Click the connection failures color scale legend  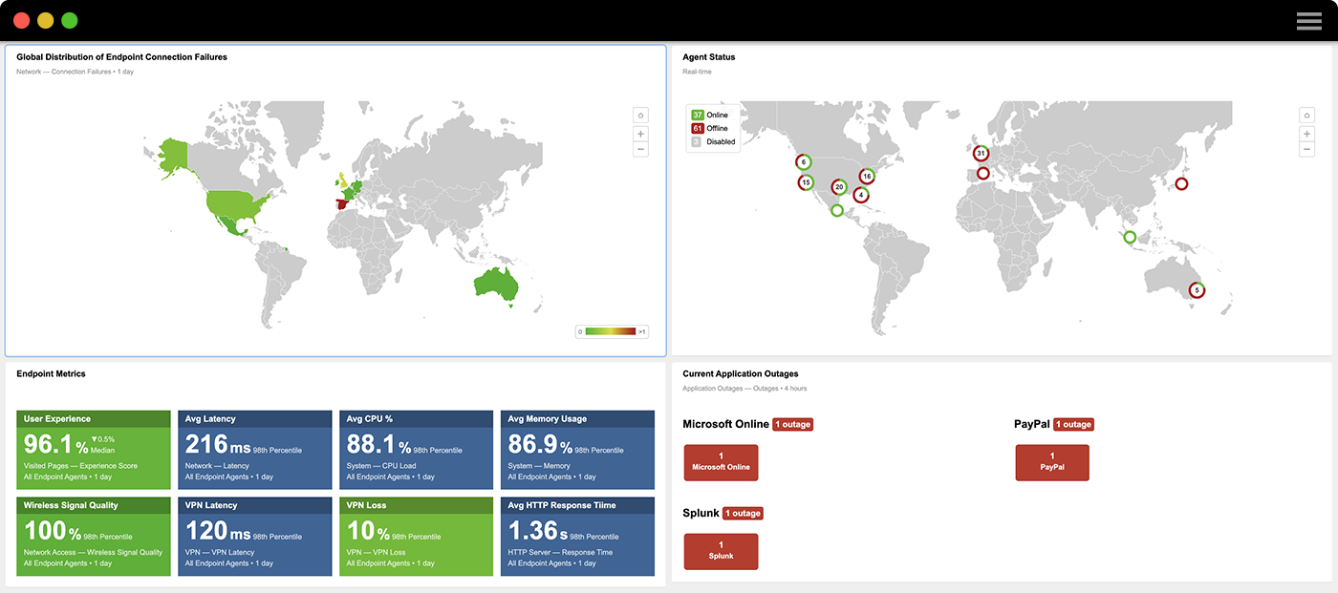tap(612, 331)
